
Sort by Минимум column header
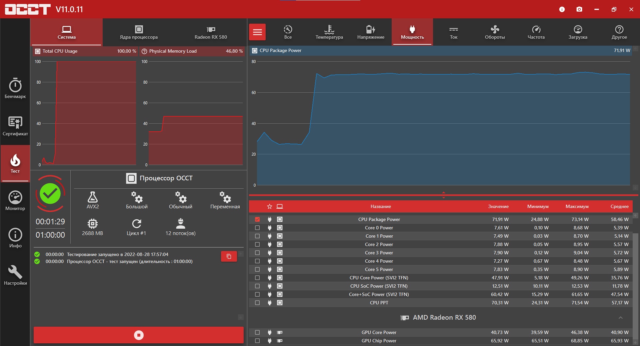(x=538, y=207)
